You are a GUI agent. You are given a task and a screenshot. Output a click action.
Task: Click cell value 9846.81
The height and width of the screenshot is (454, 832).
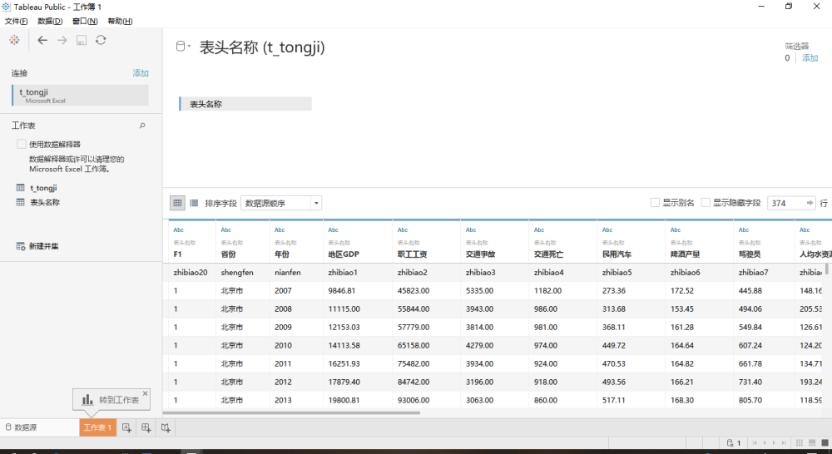pos(342,291)
